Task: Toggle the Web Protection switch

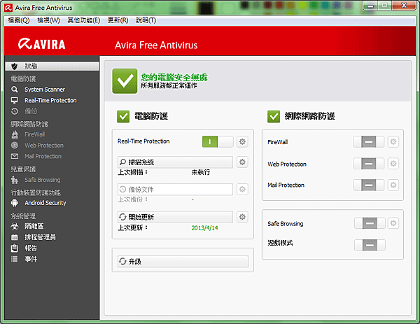Action: coord(368,164)
